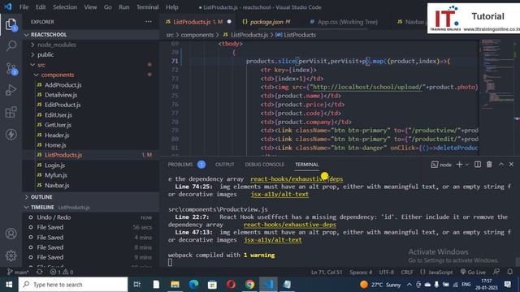
Task: Switch to App.css (Working Tree) tab
Action: [x=344, y=22]
